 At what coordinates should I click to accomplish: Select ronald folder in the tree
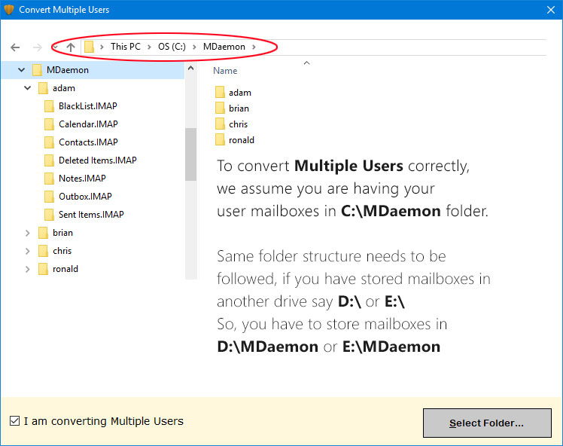coord(65,269)
